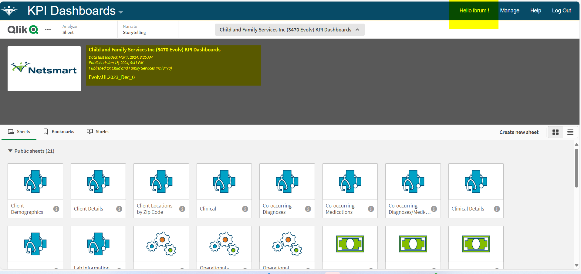Image resolution: width=581 pixels, height=274 pixels.
Task: Click the Log Out link
Action: pos(561,11)
